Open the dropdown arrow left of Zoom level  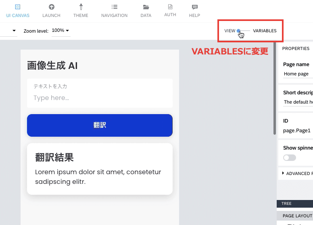14,31
